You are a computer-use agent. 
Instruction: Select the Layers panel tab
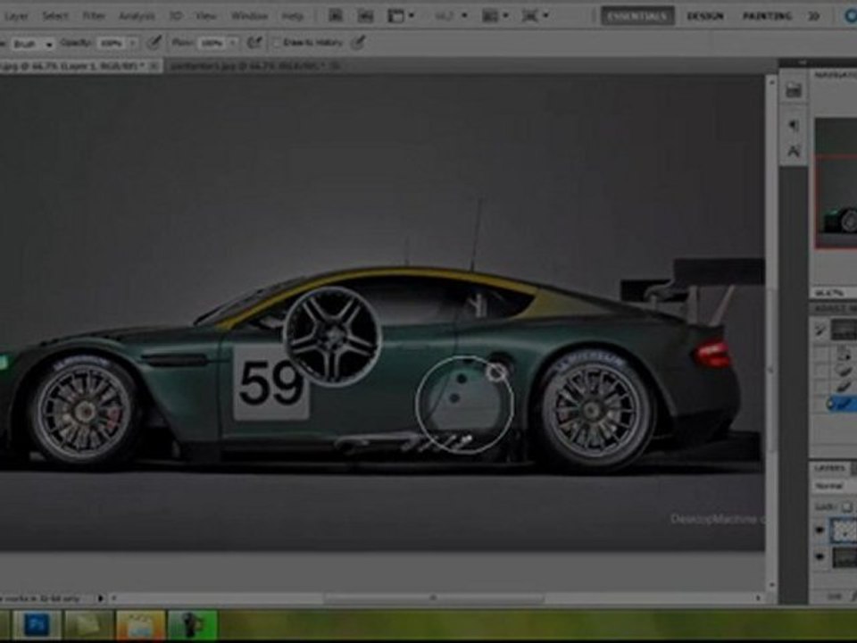829,469
